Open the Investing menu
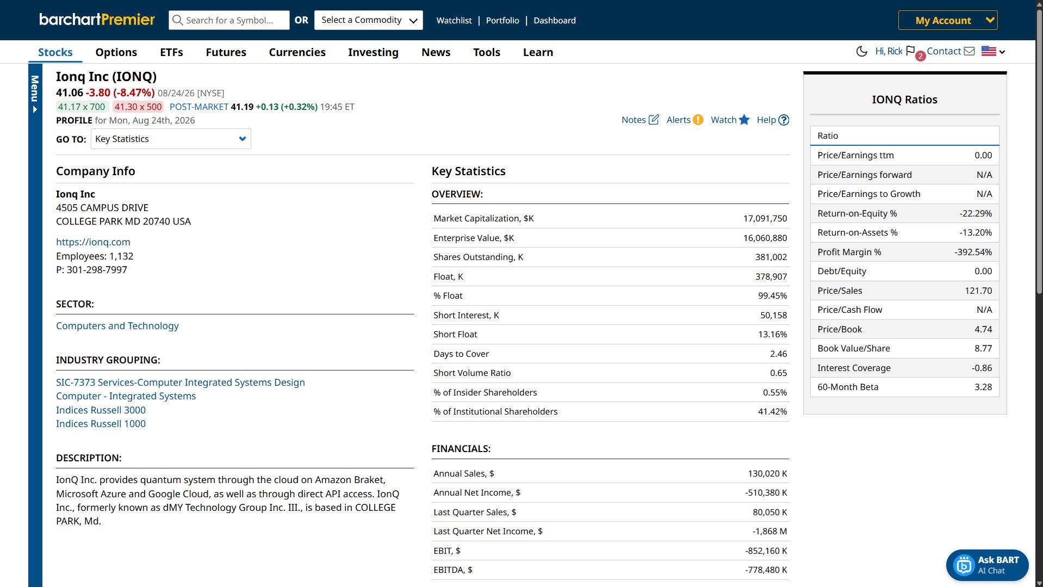Viewport: 1043px width, 587px height. coord(373,52)
